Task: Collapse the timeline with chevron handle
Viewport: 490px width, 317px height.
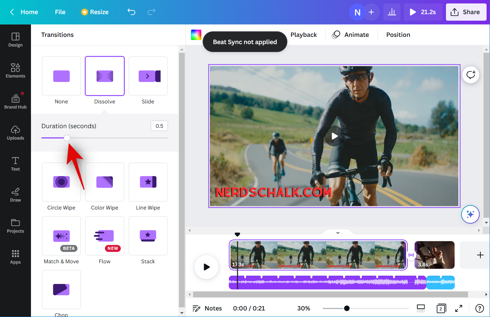Action: (x=338, y=233)
